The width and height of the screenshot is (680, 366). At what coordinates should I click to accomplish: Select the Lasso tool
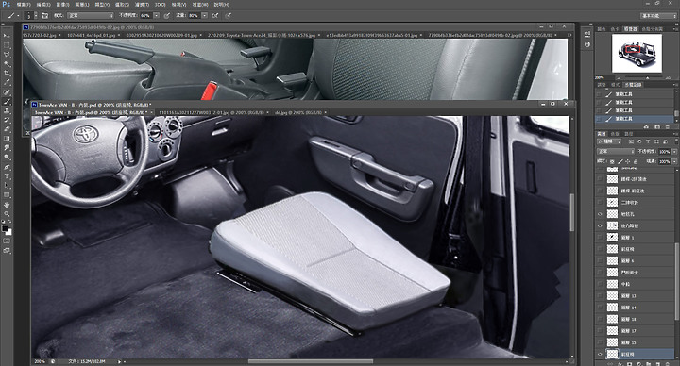(x=7, y=55)
